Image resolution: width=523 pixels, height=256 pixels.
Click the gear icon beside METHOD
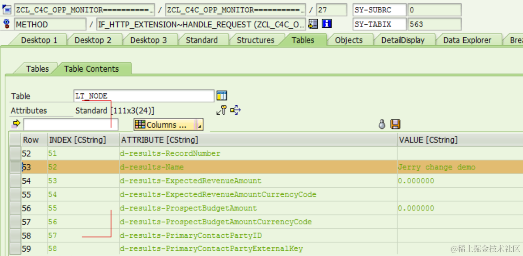click(x=7, y=24)
